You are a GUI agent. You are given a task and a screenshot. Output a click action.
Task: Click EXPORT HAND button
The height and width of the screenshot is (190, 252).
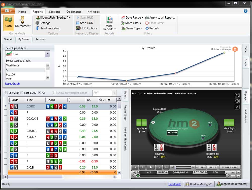(230, 167)
